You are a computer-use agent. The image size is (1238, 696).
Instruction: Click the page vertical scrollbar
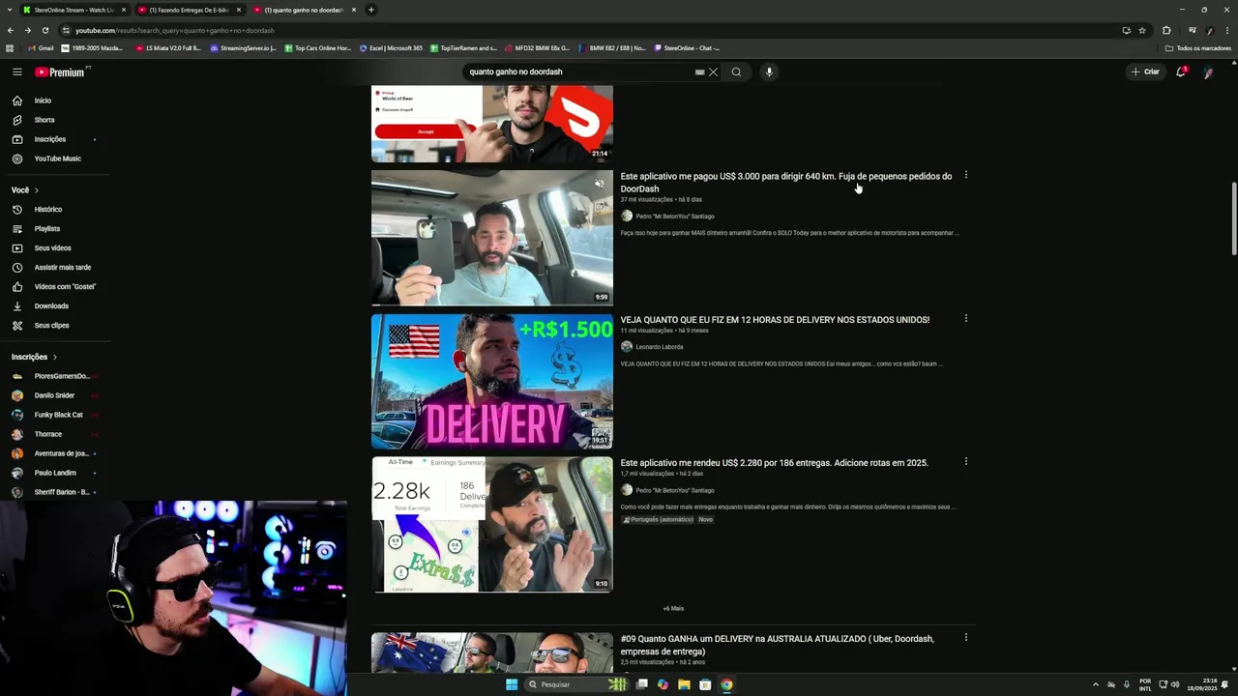[1233, 217]
